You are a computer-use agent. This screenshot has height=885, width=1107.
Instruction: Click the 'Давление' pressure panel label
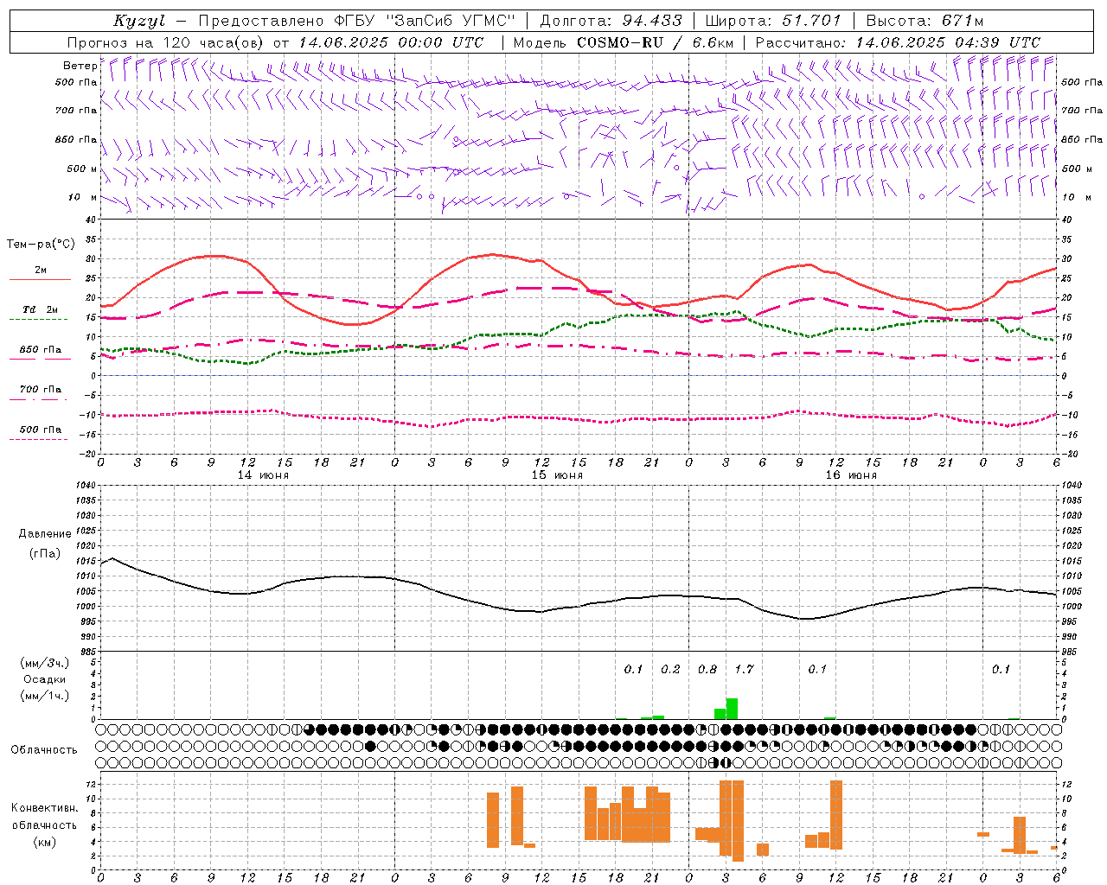[45, 533]
